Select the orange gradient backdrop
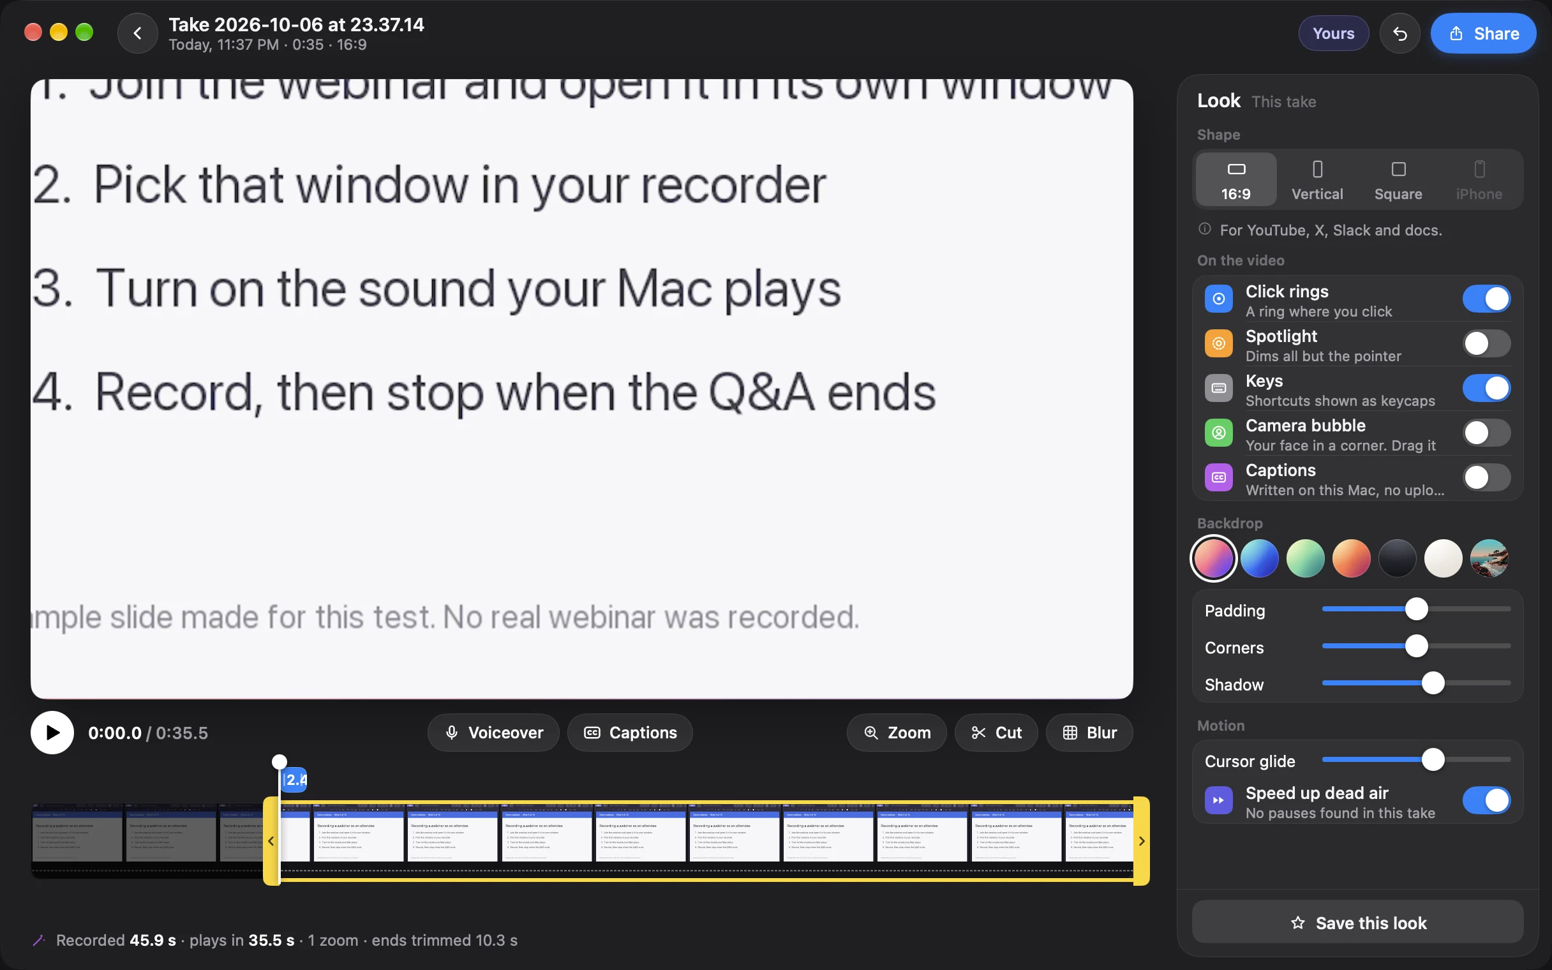 pos(1351,558)
